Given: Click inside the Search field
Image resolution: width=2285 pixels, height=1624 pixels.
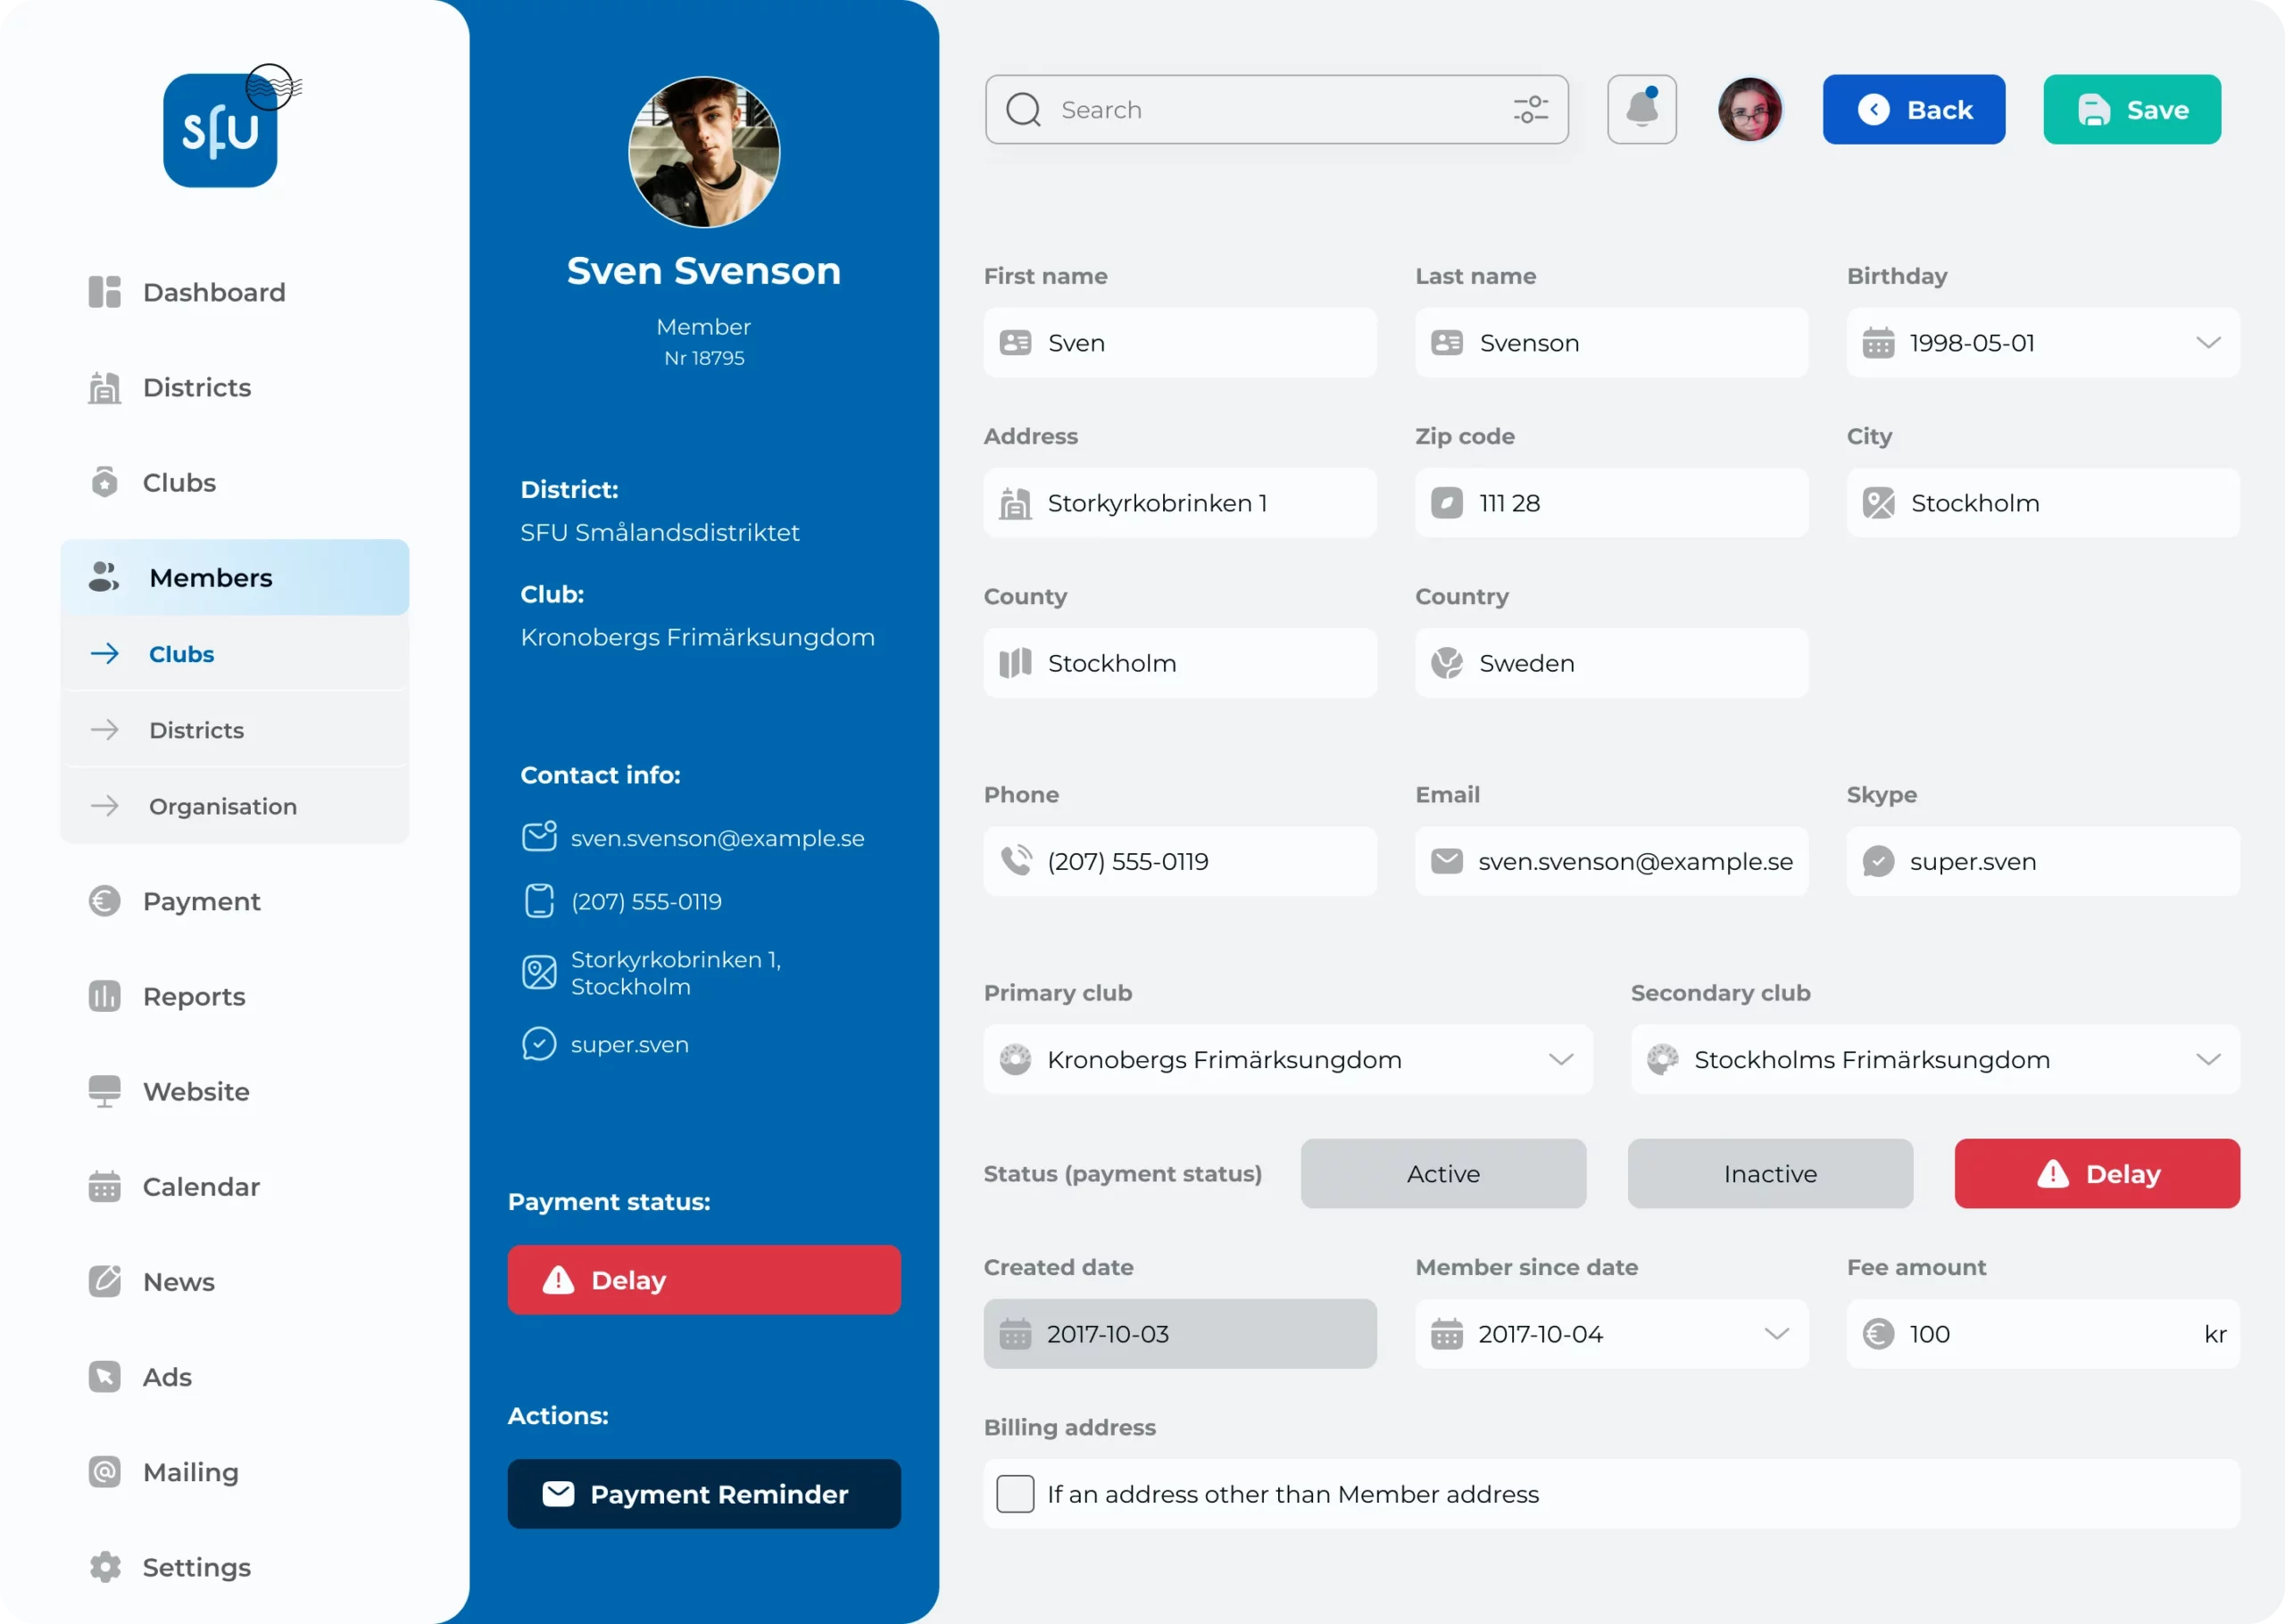Looking at the screenshot, I should 1200,109.
